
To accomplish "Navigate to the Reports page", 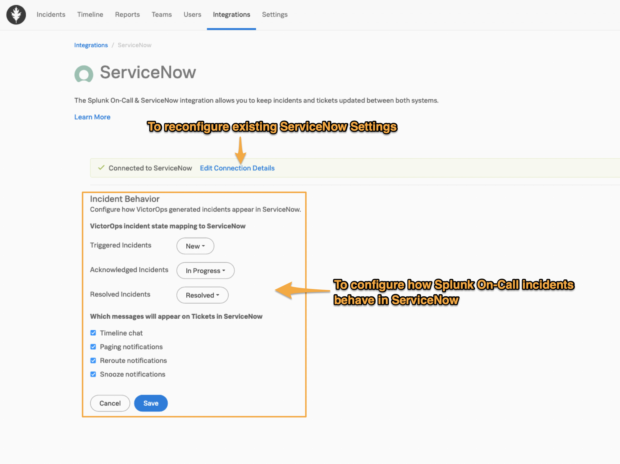I will [x=127, y=14].
